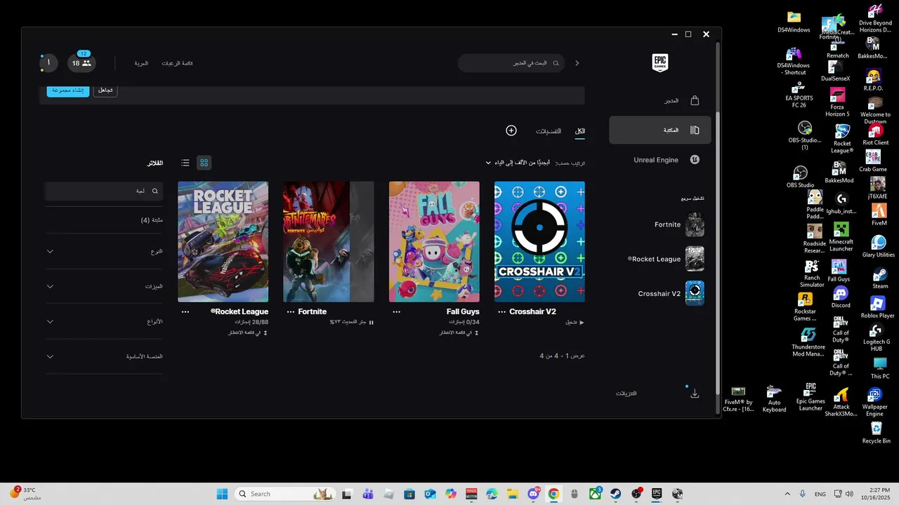Image resolution: width=899 pixels, height=505 pixels.
Task: Click the library filter search field
Action: pos(104,191)
